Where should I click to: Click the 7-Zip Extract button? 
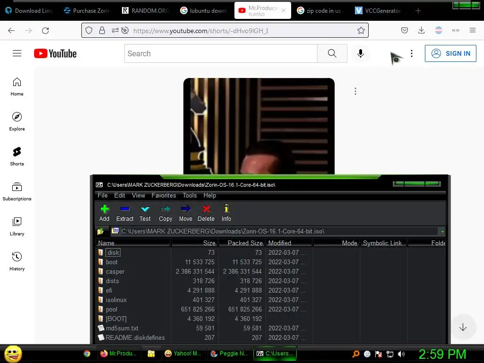pyautogui.click(x=125, y=213)
